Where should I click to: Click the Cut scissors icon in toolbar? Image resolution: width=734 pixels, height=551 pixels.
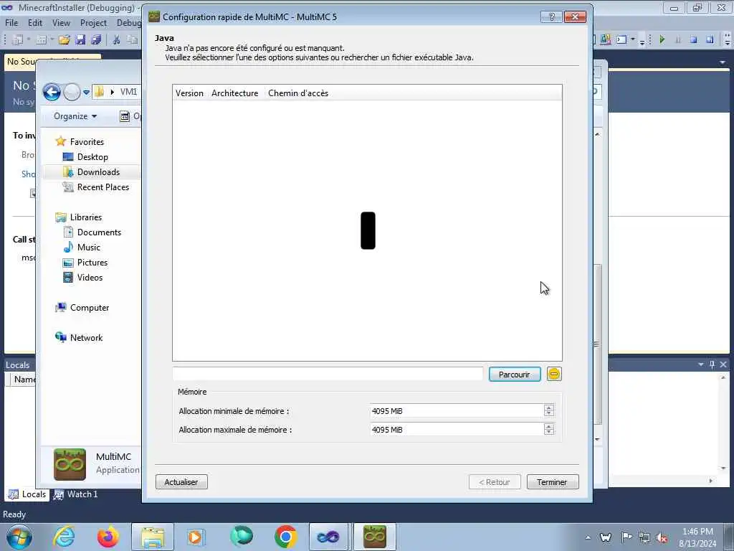[x=117, y=40]
